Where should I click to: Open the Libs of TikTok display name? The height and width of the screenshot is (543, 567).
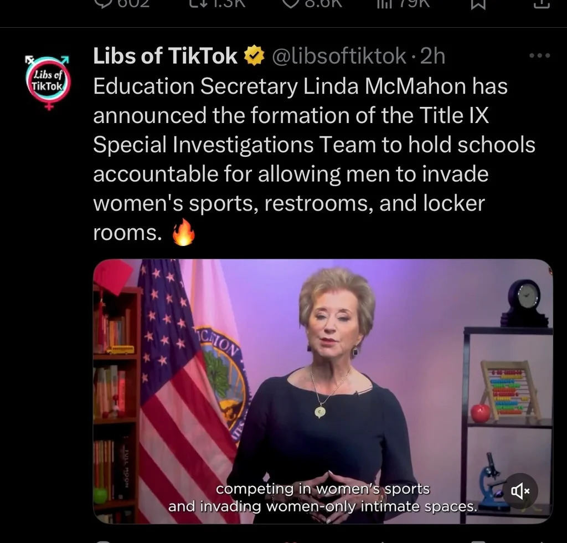pyautogui.click(x=165, y=56)
